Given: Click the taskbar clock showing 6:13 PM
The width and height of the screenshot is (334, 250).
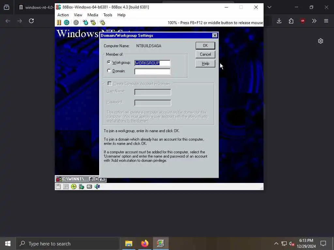Looking at the screenshot, I should [306, 243].
